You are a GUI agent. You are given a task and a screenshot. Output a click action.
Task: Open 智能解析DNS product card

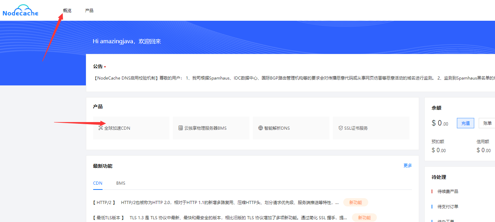(x=291, y=128)
